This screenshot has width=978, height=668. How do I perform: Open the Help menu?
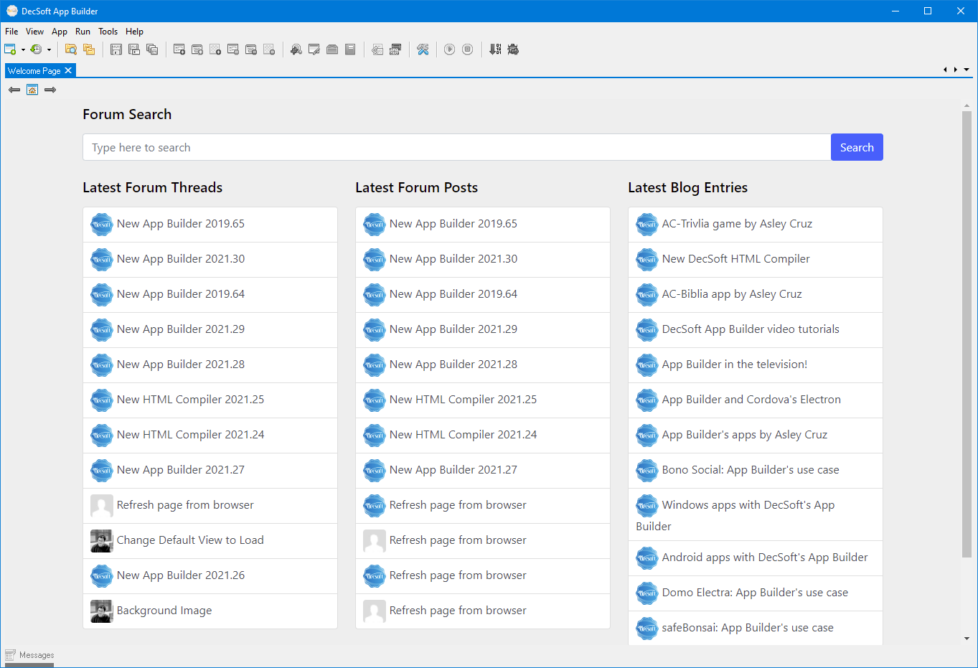tap(134, 32)
